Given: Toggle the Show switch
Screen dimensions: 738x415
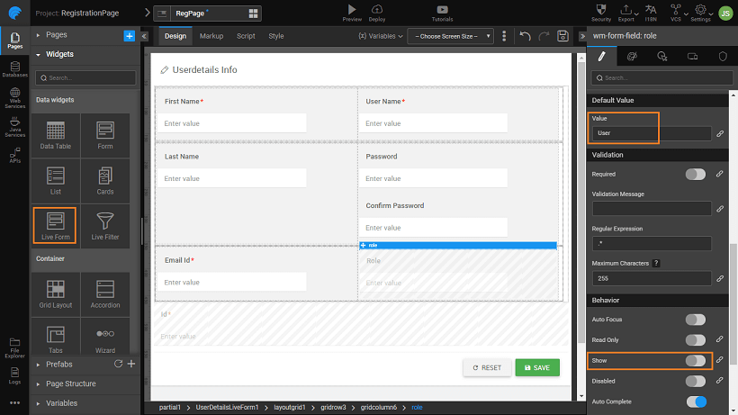Looking at the screenshot, I should coord(695,361).
